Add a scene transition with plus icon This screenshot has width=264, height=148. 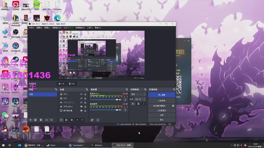tap(133, 104)
